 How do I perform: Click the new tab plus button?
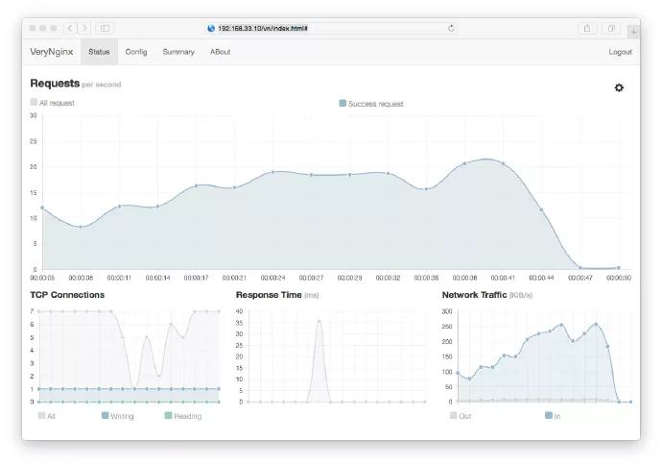[633, 32]
